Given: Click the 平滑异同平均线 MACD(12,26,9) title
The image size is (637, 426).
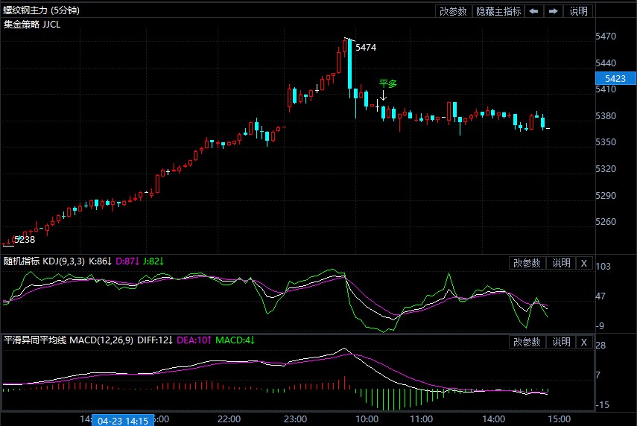Looking at the screenshot, I should coord(68,340).
